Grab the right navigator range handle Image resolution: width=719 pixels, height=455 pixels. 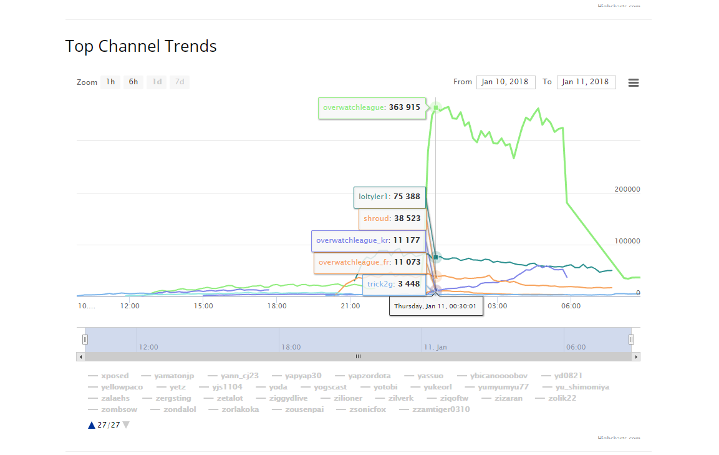[x=632, y=340]
